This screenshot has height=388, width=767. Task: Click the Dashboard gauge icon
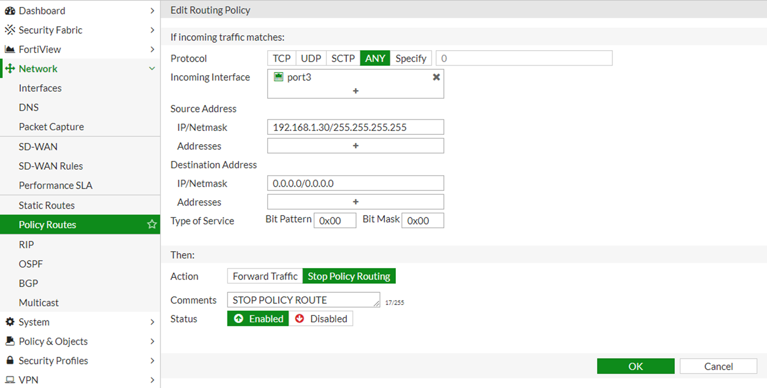pos(10,10)
